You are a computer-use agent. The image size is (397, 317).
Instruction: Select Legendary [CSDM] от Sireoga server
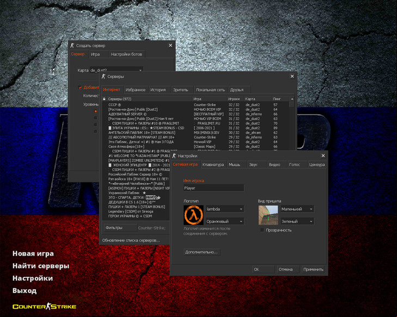click(x=137, y=212)
